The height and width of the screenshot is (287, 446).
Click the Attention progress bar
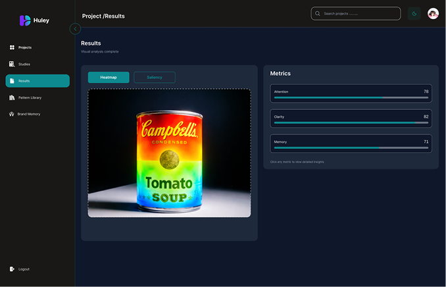[x=351, y=97]
